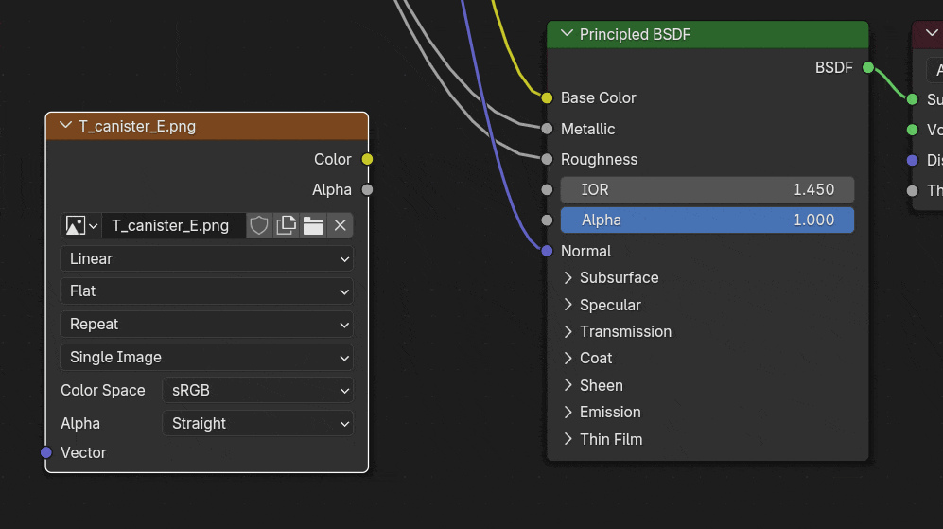Toggle fake user shield icon
The width and height of the screenshot is (943, 529).
coord(259,225)
